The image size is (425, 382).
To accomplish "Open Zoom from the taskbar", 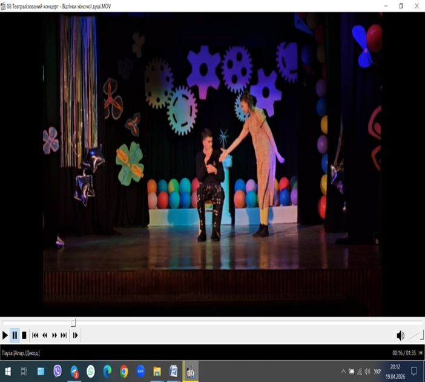I will point(140,371).
